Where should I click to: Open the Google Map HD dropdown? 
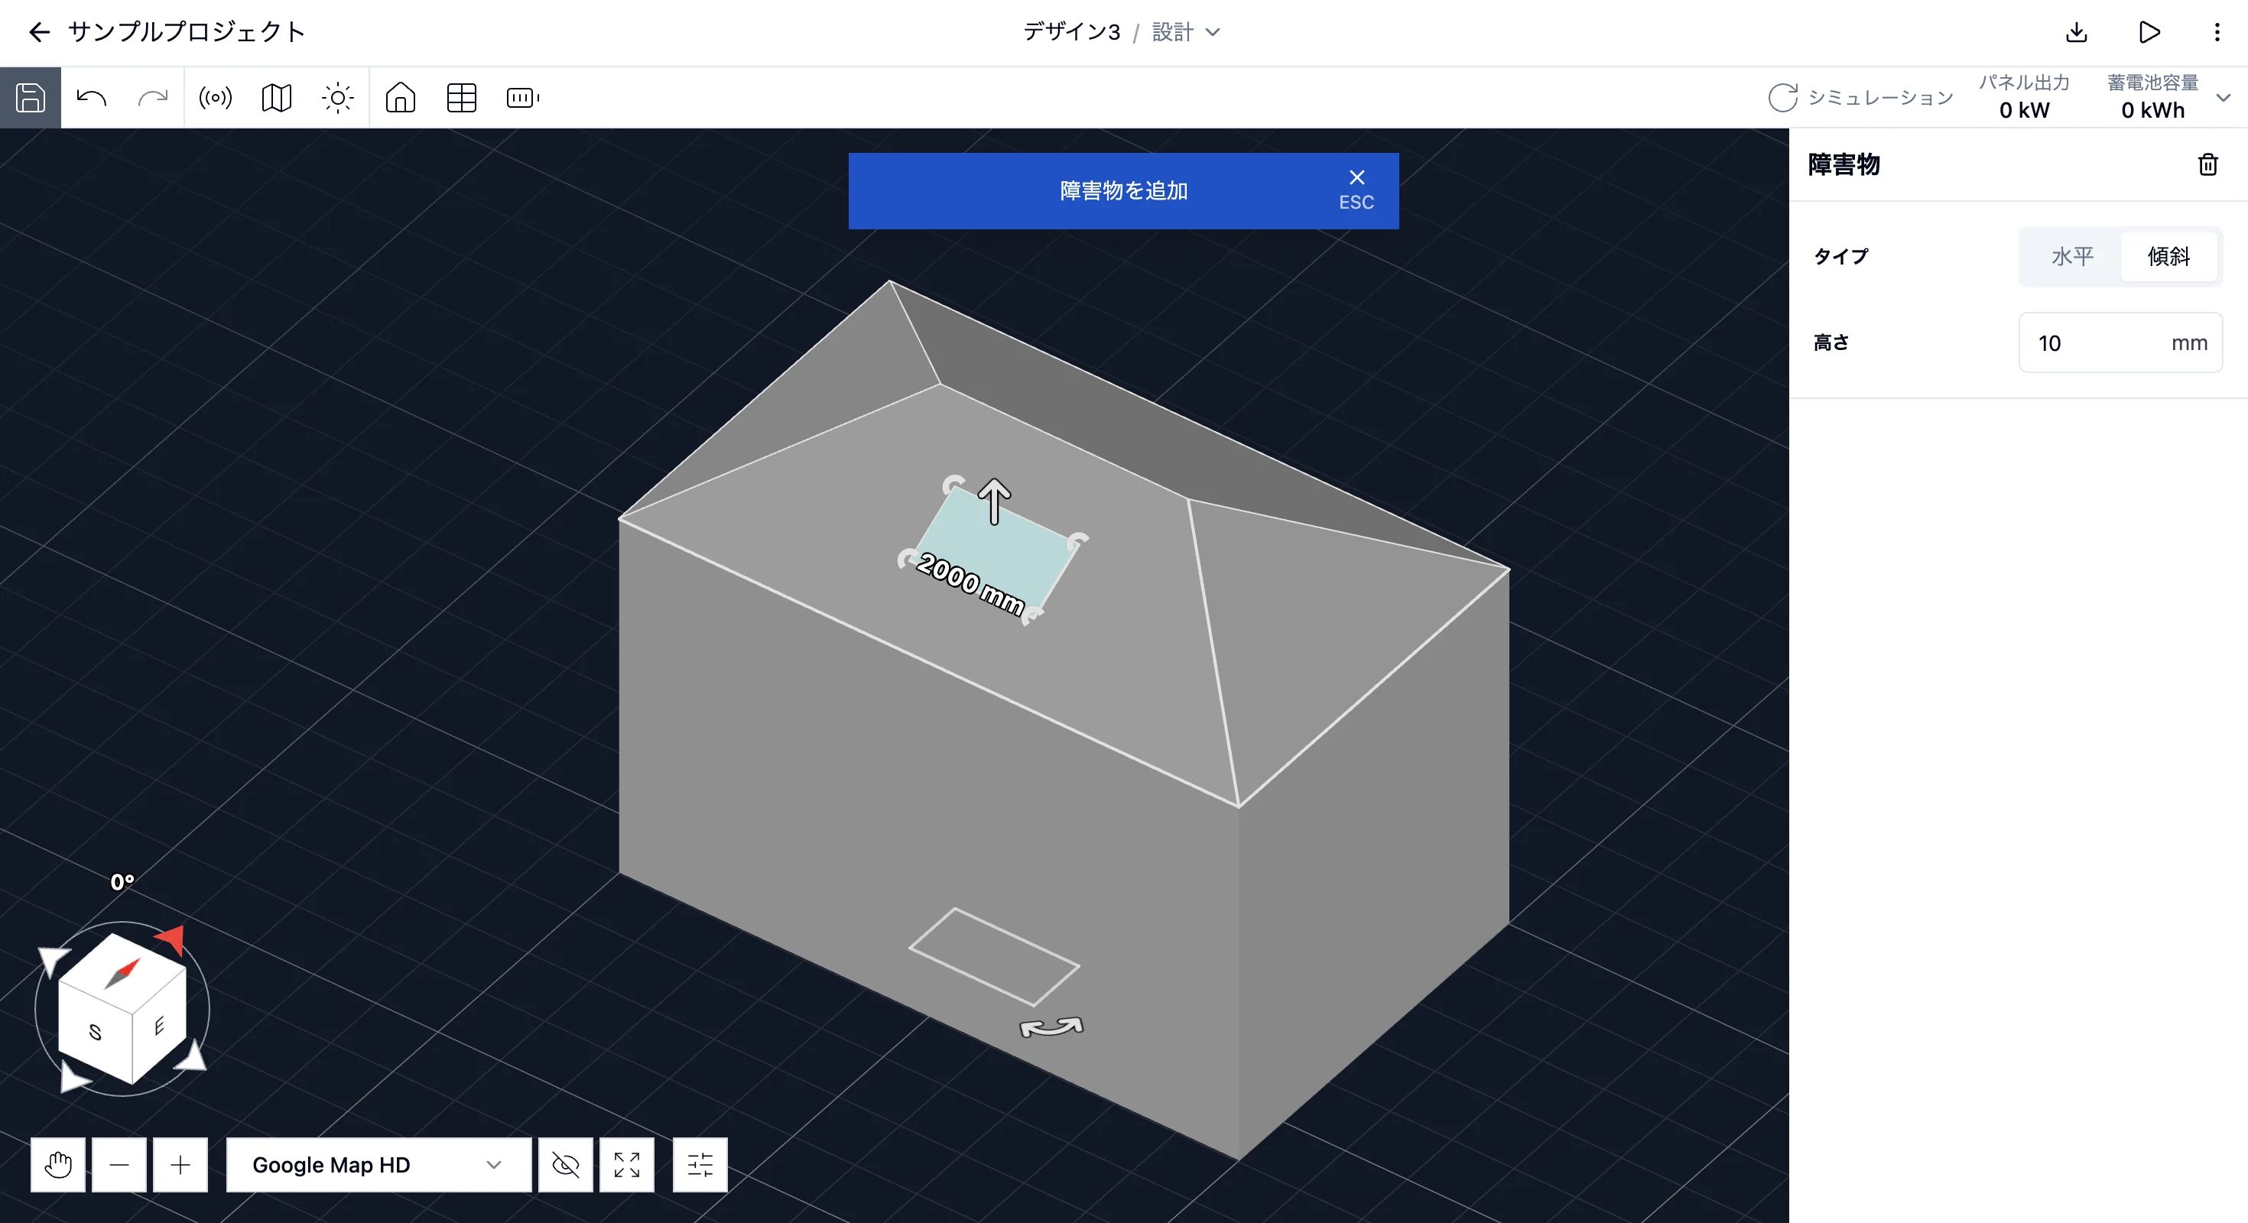[x=378, y=1165]
